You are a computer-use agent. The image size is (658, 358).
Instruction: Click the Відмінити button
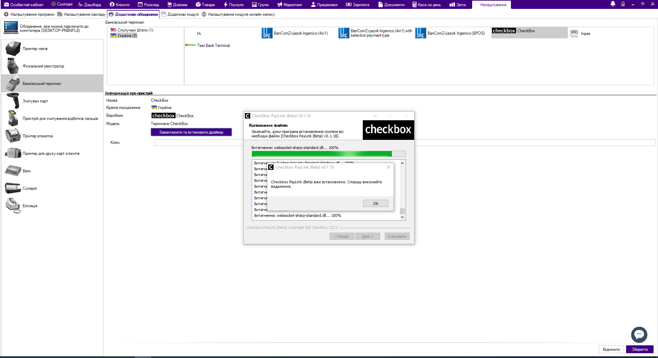pyautogui.click(x=611, y=349)
